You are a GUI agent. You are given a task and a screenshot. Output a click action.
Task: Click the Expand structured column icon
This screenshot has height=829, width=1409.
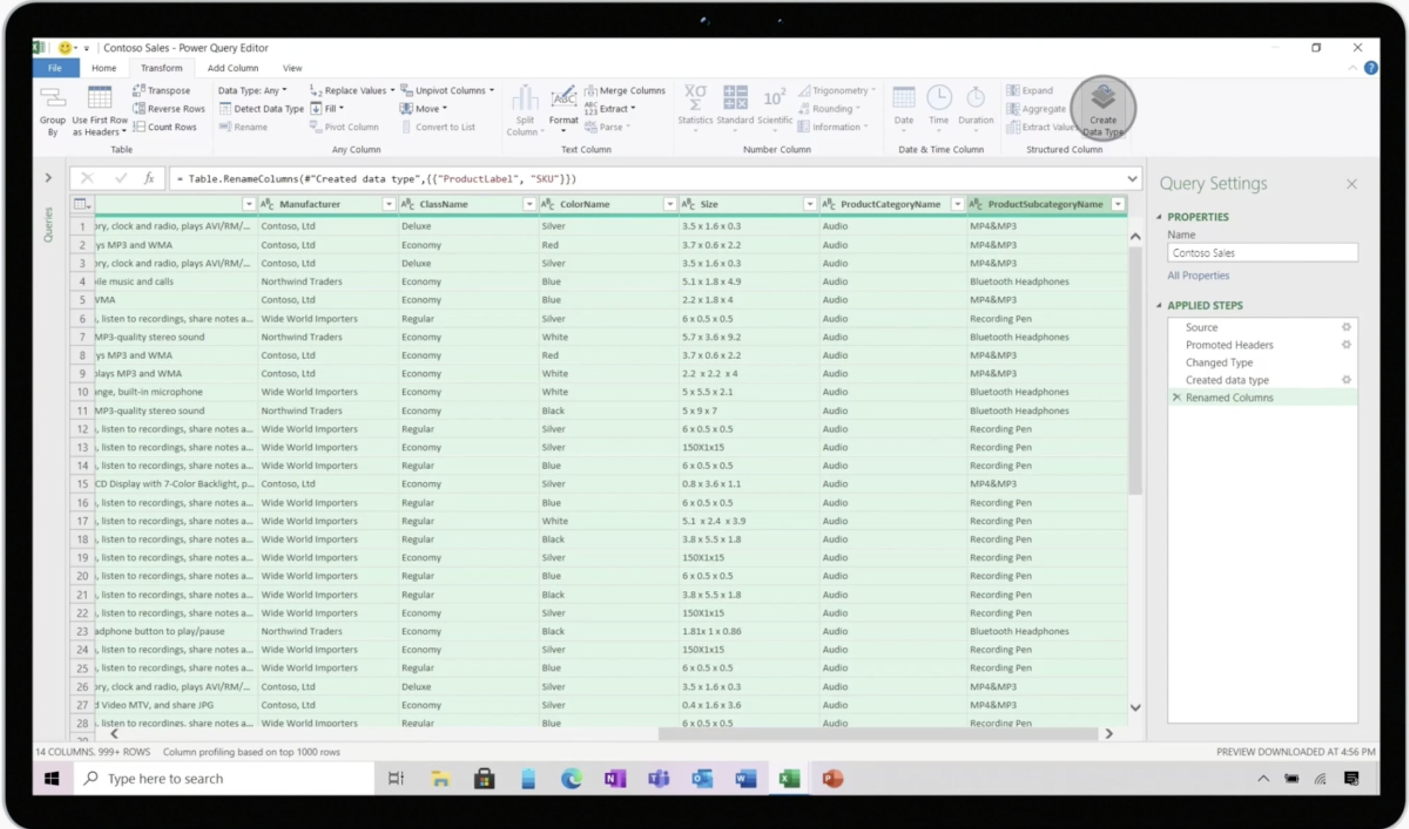pos(1012,90)
